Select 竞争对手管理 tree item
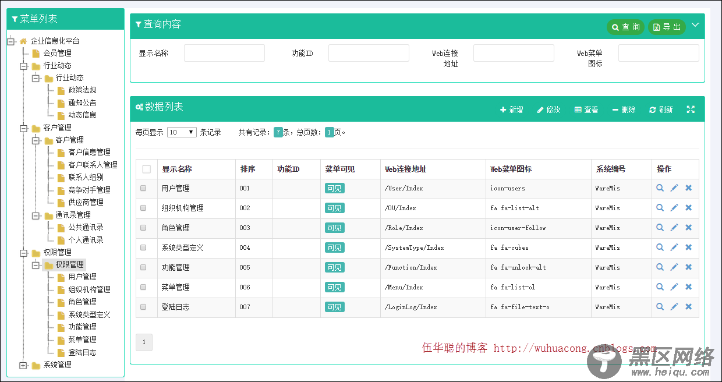Image resolution: width=722 pixels, height=382 pixels. click(89, 190)
